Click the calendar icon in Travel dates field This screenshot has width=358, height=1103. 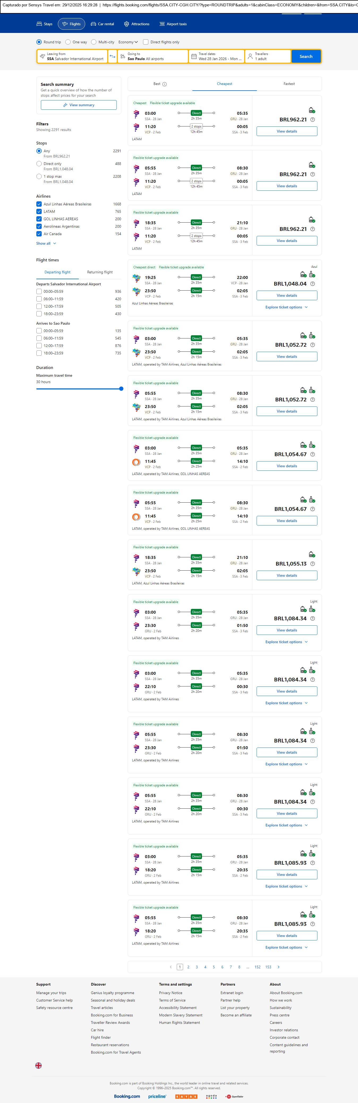click(194, 57)
